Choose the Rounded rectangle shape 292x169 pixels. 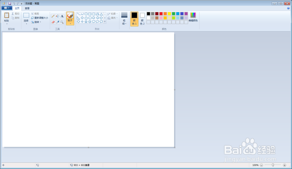pyautogui.click(x=94, y=14)
